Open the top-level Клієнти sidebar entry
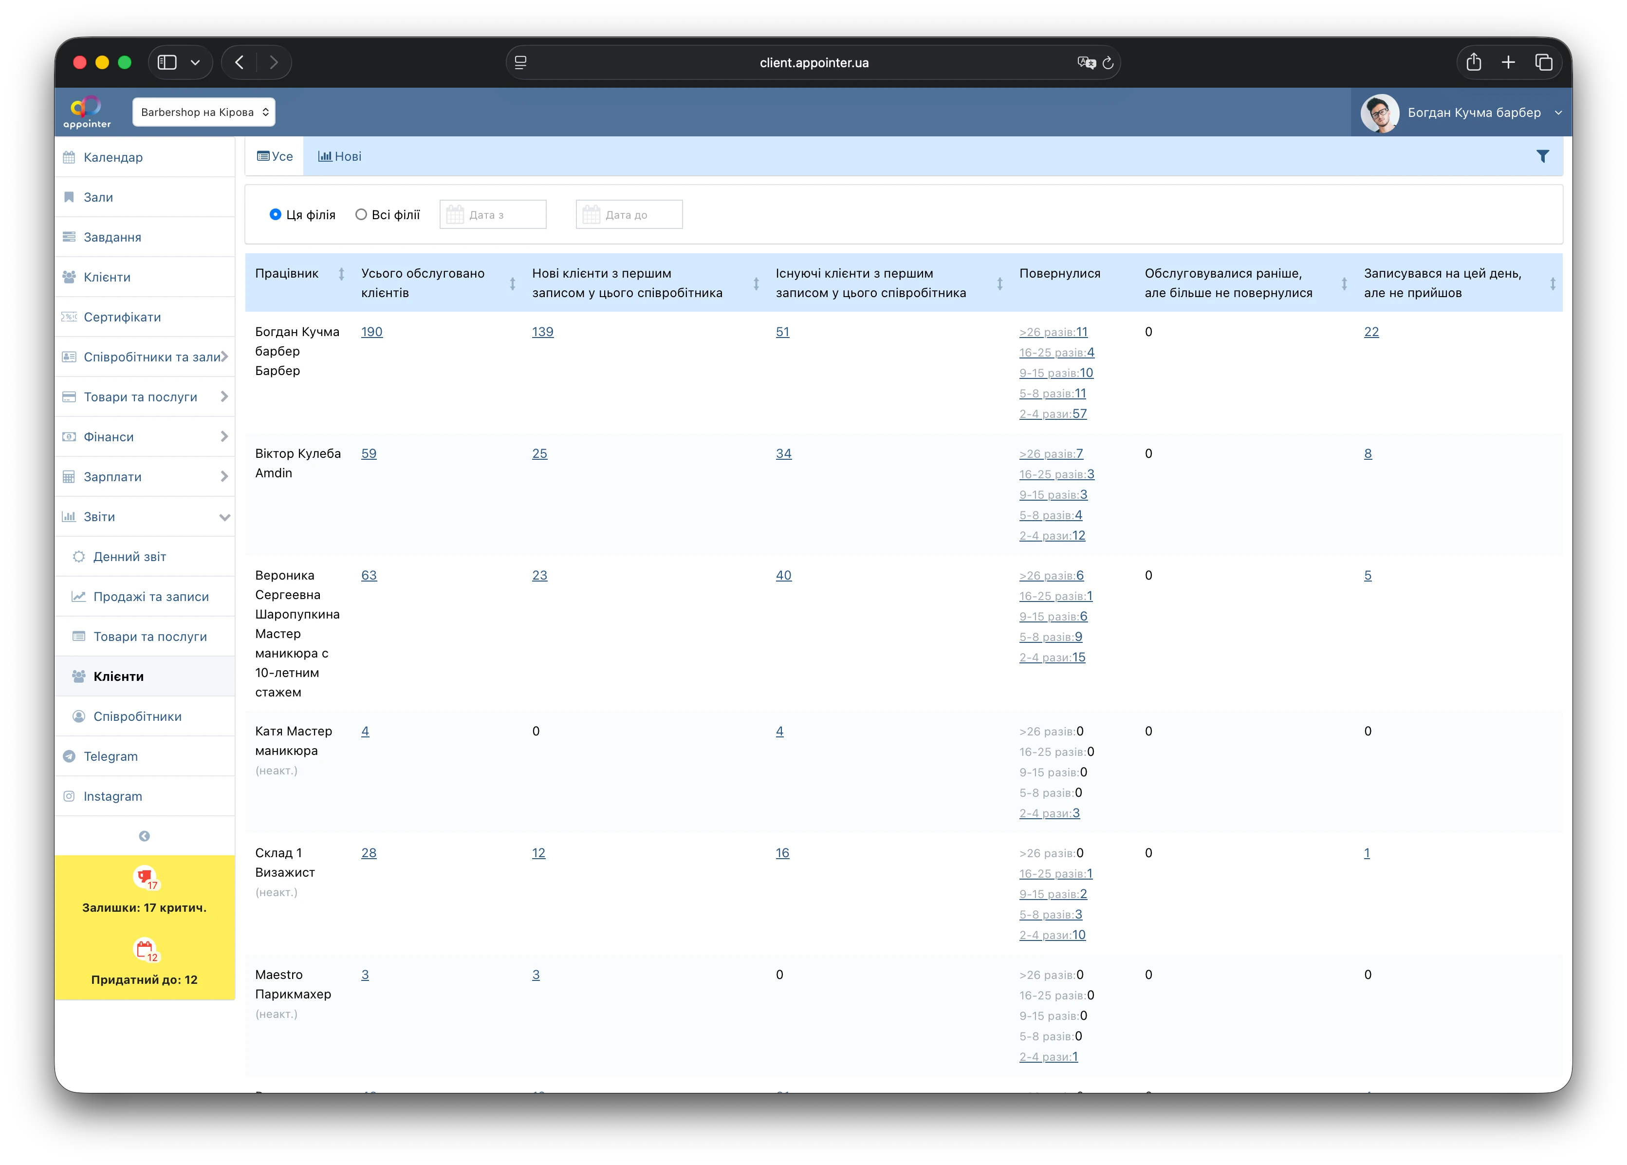 144,277
